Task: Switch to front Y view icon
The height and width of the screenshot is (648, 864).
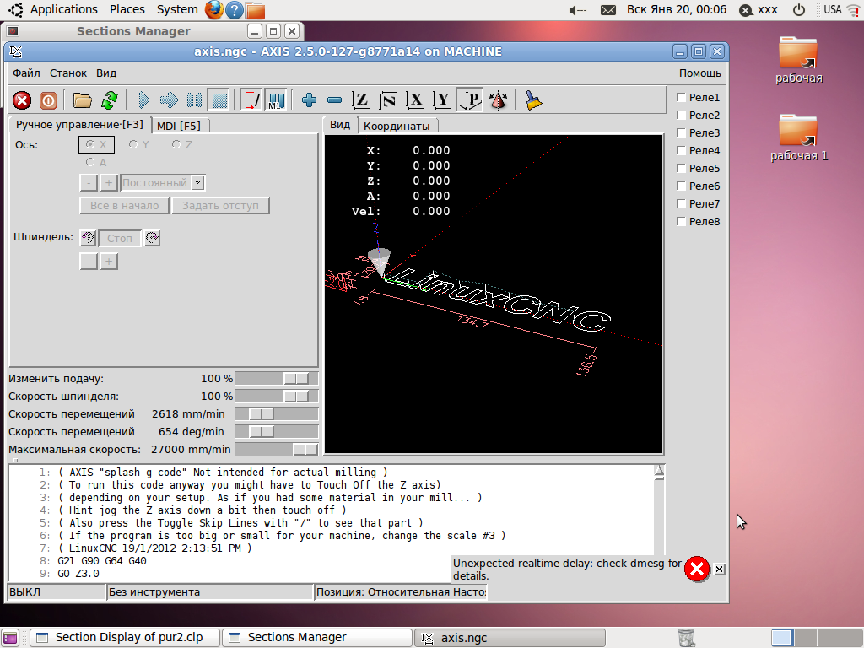Action: (x=442, y=100)
